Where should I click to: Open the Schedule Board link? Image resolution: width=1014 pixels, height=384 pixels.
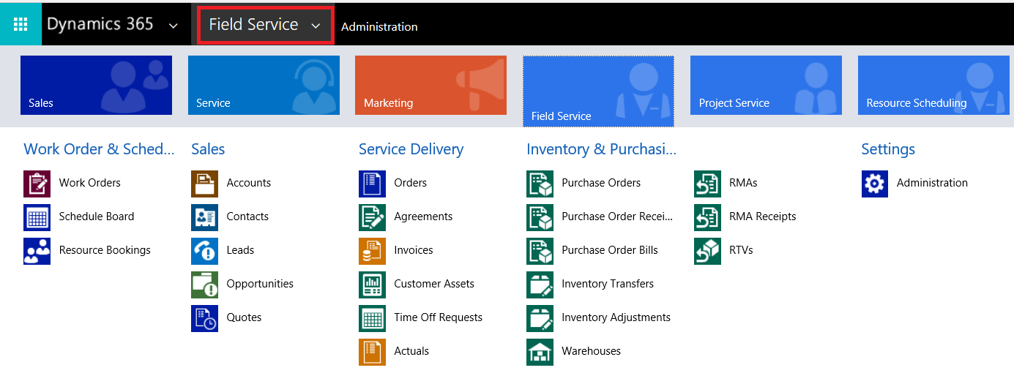(97, 217)
